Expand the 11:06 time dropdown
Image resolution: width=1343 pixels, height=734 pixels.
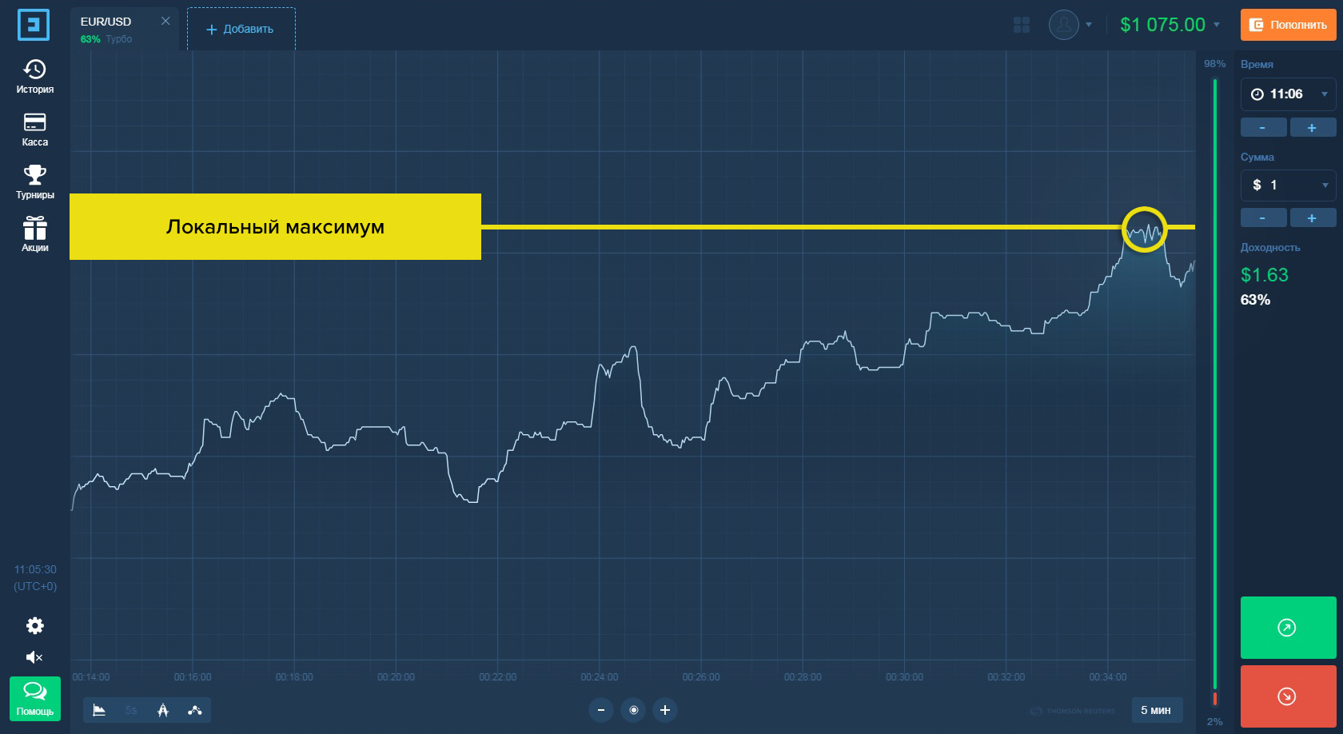pyautogui.click(x=1288, y=94)
